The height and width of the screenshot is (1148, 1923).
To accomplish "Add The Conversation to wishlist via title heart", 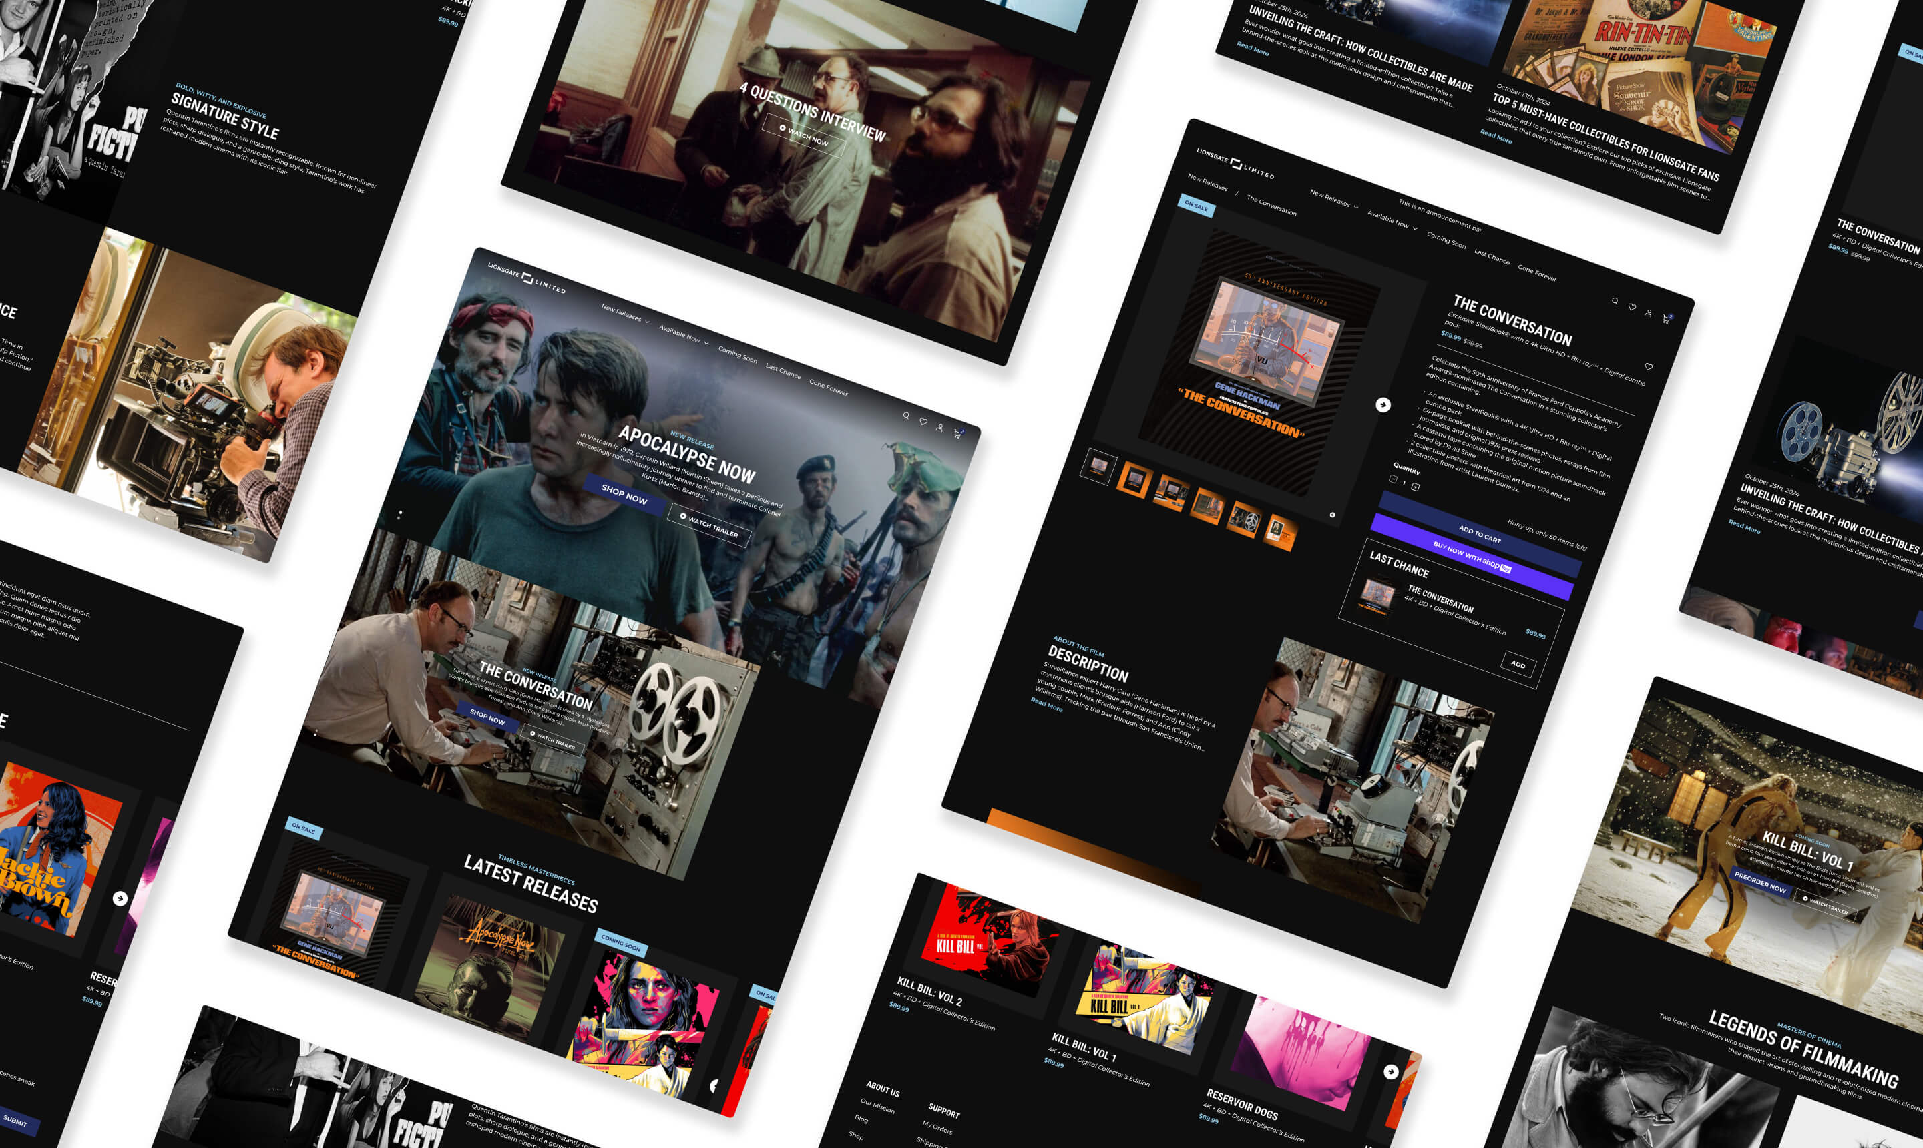I will tap(1649, 366).
